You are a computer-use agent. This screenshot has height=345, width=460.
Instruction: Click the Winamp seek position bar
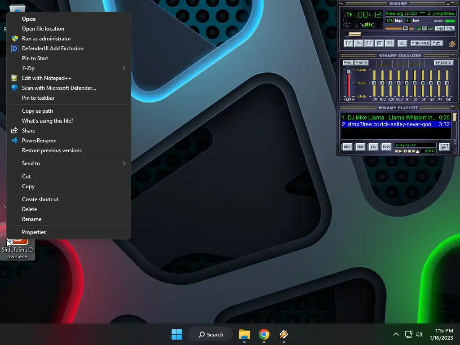(399, 35)
